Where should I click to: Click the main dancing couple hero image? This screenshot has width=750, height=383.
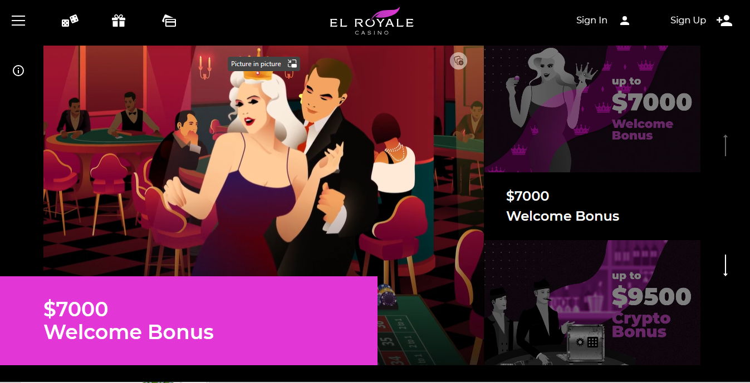(x=263, y=161)
